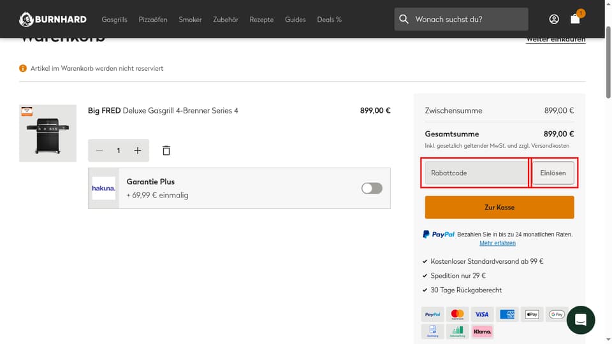Click the Einlösen button
Image resolution: width=612 pixels, height=344 pixels.
(x=553, y=173)
